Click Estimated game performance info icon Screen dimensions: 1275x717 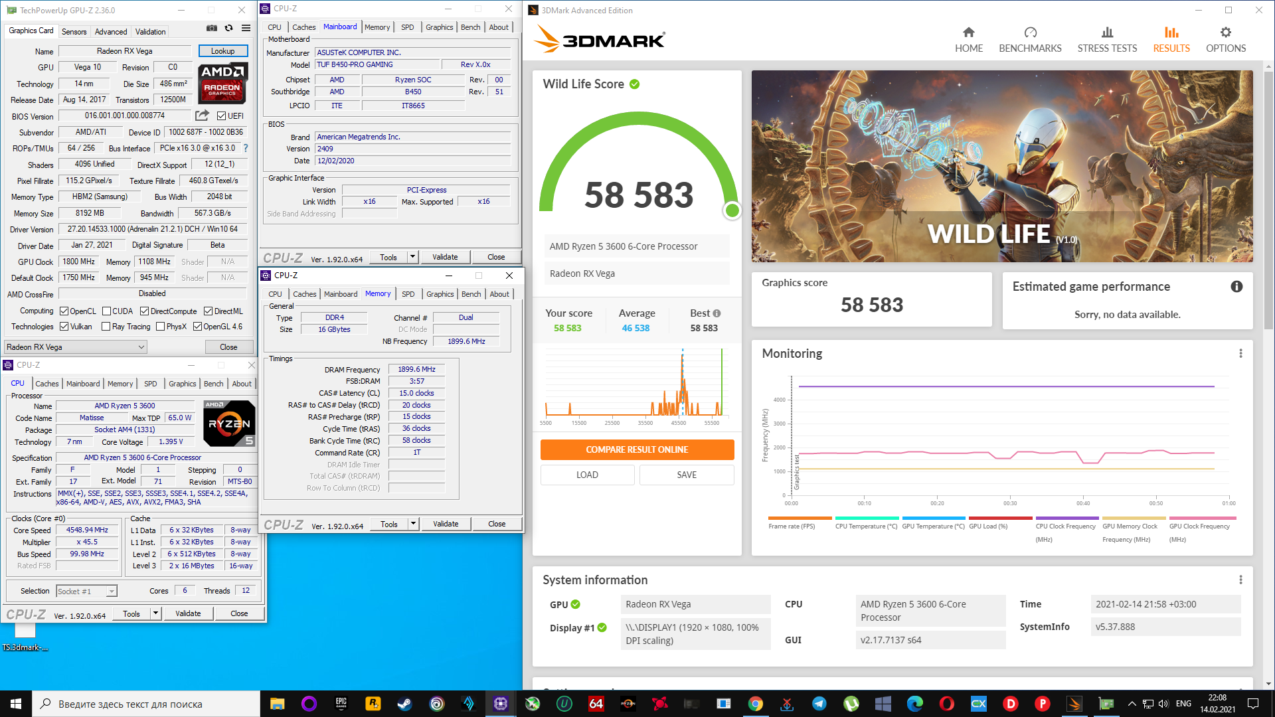1236,287
